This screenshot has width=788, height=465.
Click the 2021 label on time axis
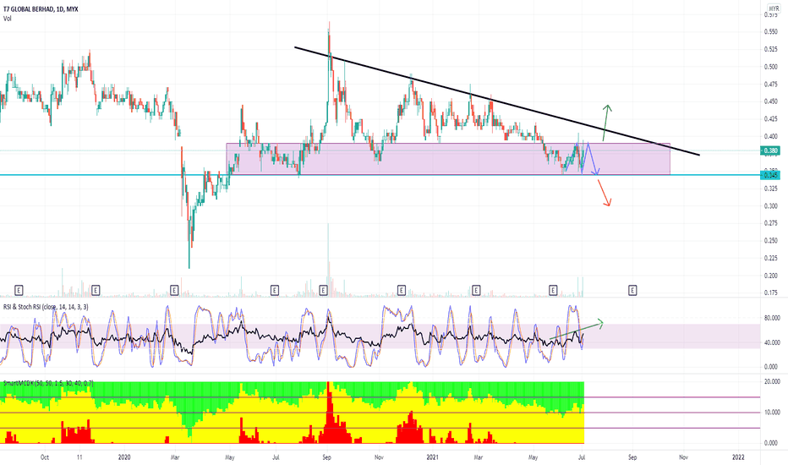tap(433, 457)
